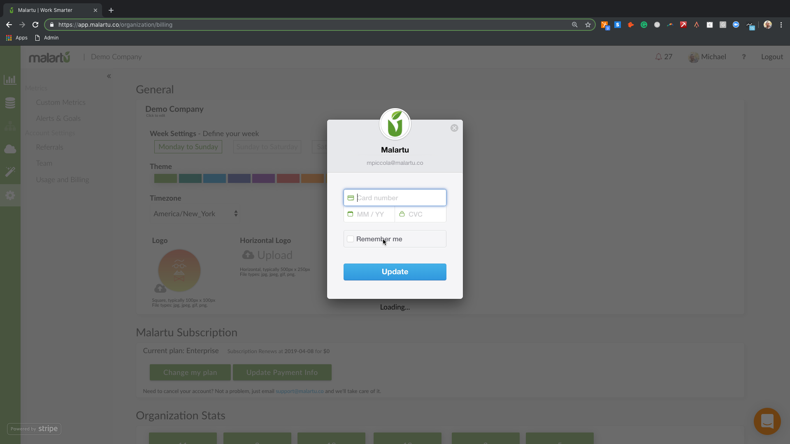This screenshot has width=790, height=444.
Task: Edit the Demo Company name heading
Action: pyautogui.click(x=174, y=109)
